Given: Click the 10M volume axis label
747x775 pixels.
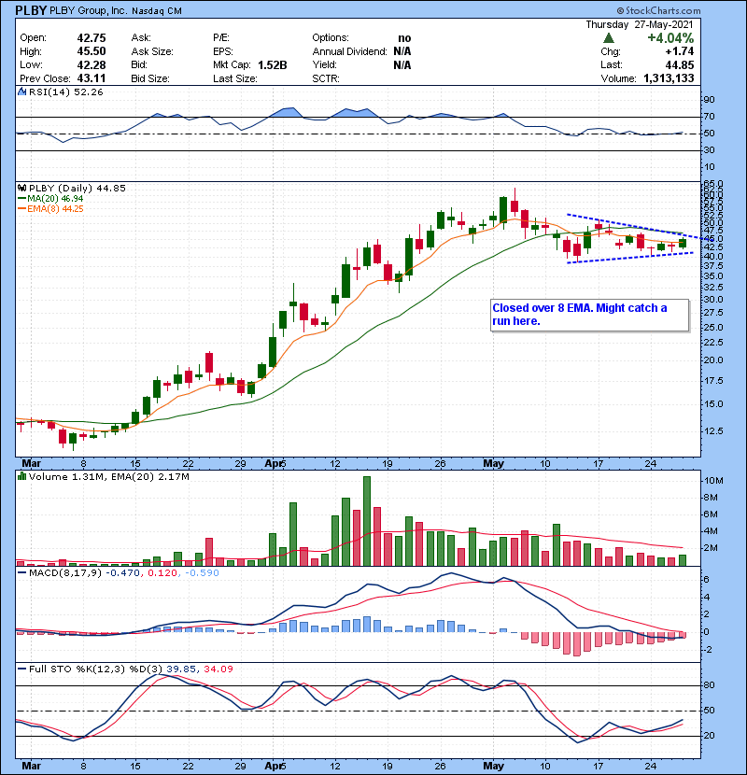Looking at the screenshot, I should (713, 481).
